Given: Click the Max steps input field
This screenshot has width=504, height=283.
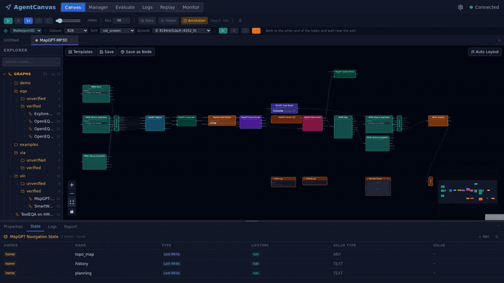Looking at the screenshot, I should (x=122, y=20).
